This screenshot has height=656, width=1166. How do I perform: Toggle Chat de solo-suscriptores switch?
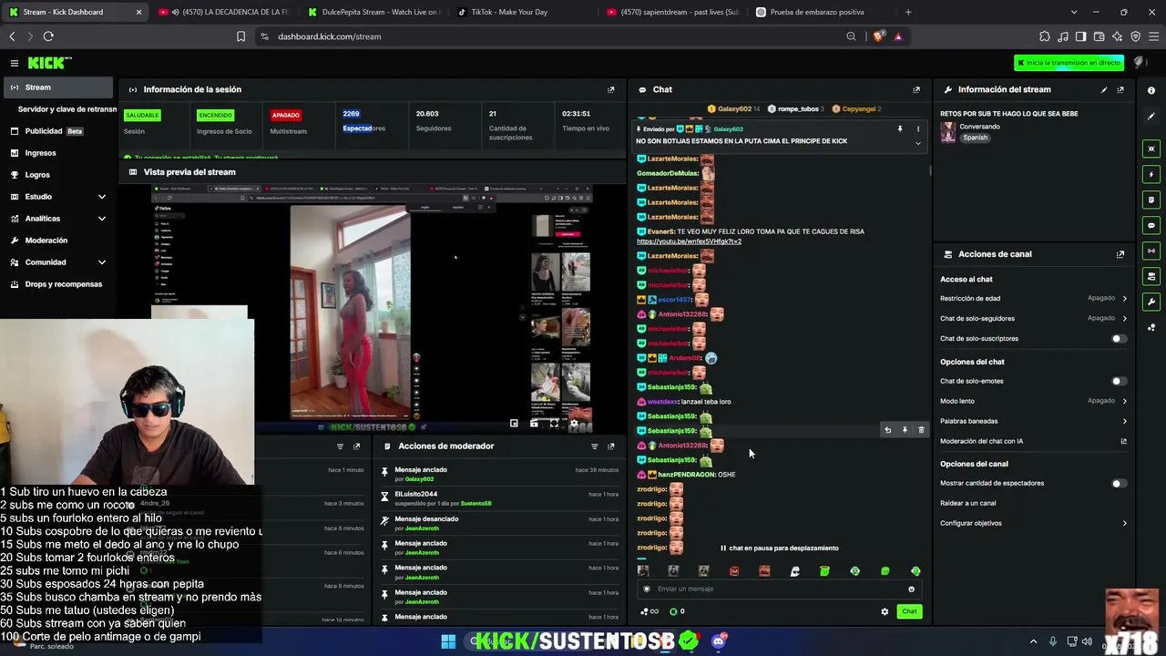(1119, 339)
